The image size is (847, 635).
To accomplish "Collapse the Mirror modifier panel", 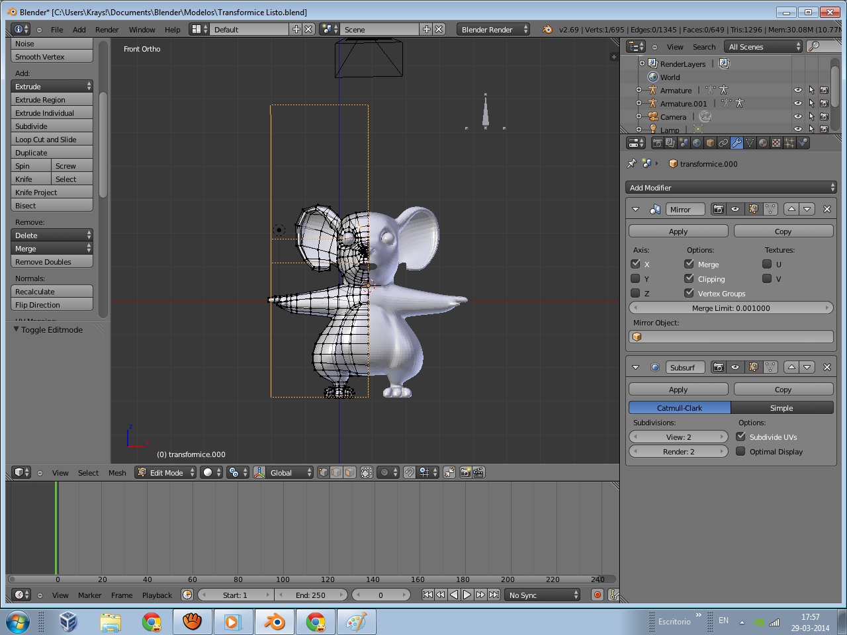I will pos(636,209).
